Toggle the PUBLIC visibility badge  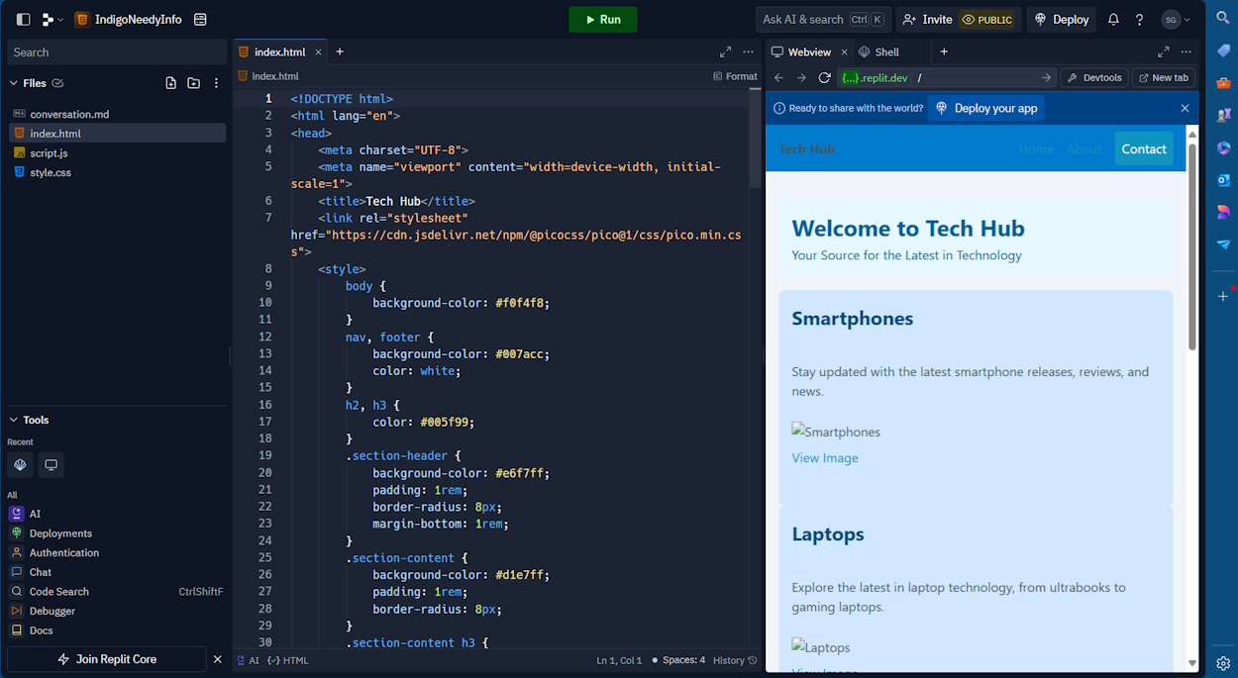pyautogui.click(x=986, y=20)
